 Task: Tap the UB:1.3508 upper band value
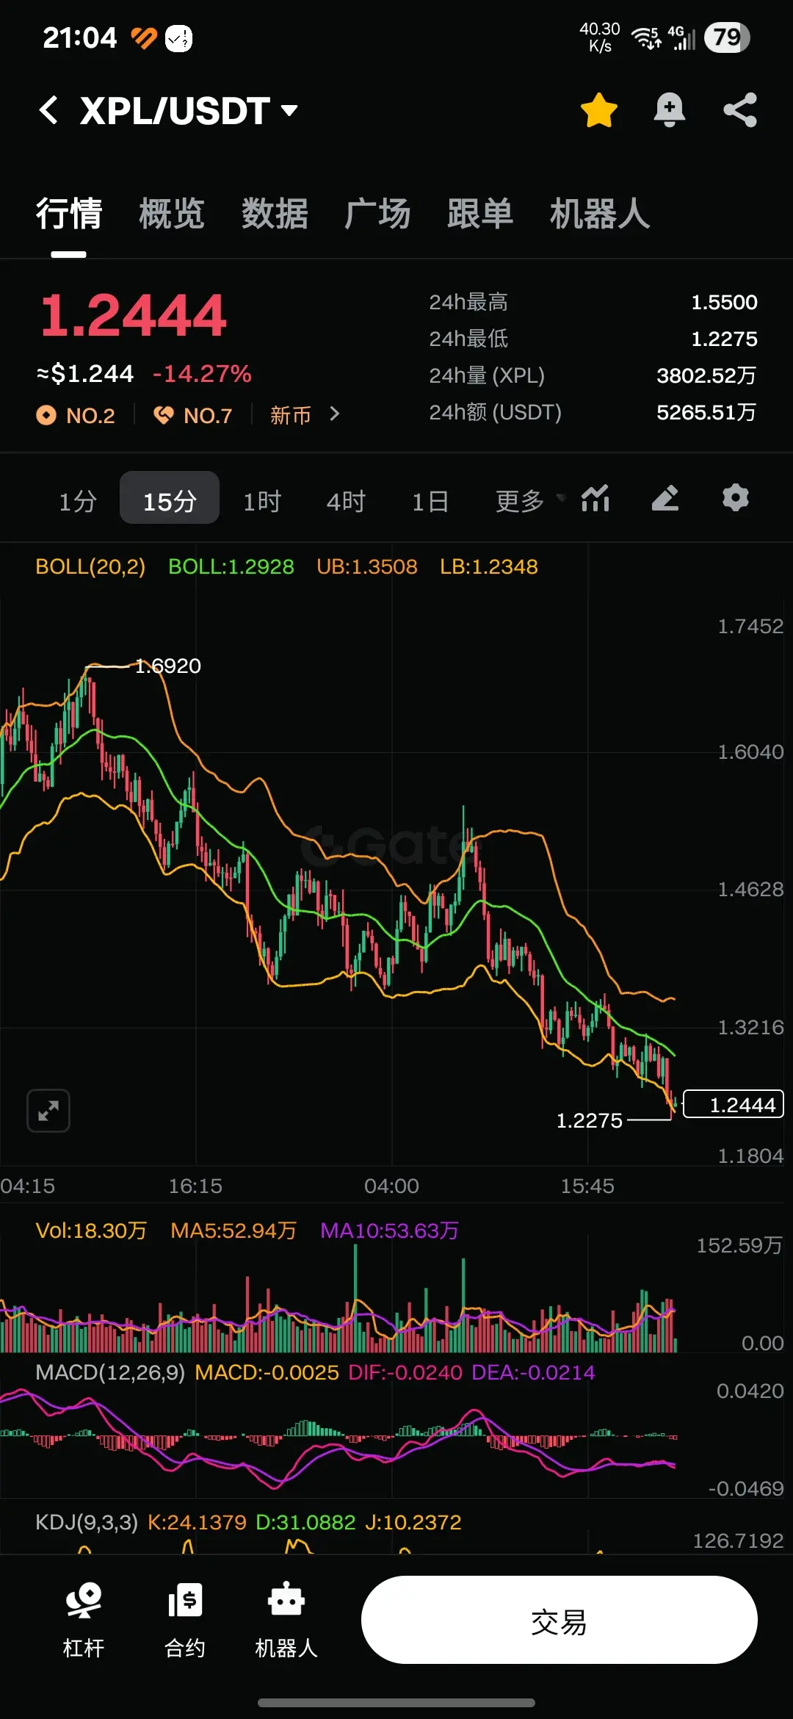click(367, 566)
